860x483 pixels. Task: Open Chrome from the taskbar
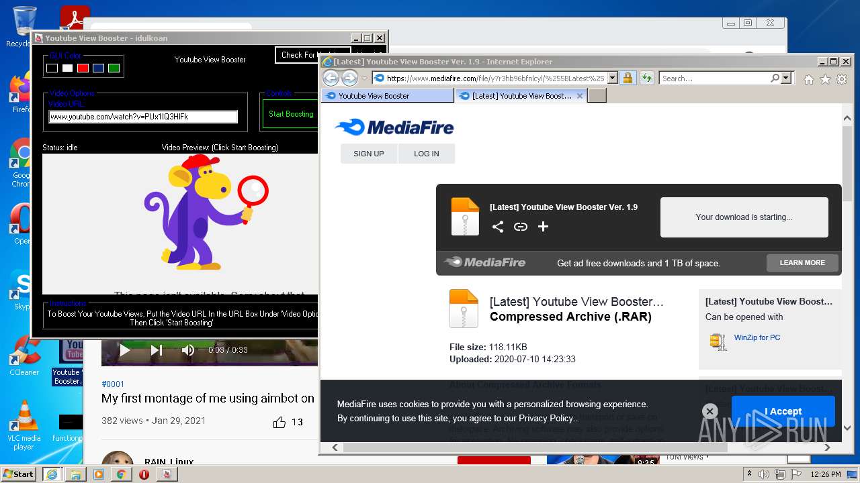(121, 474)
